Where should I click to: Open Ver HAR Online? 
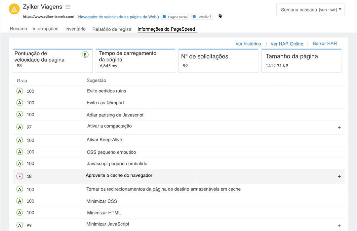[287, 44]
